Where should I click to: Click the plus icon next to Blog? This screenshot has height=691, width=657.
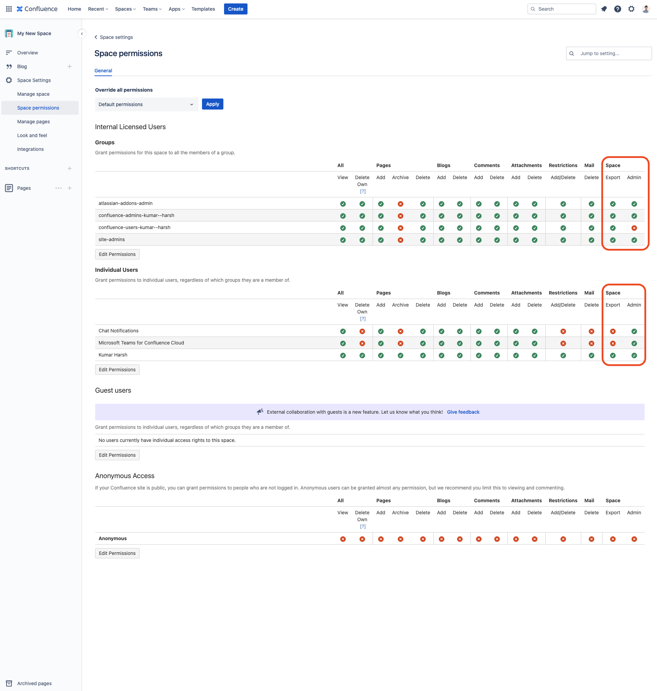[70, 66]
